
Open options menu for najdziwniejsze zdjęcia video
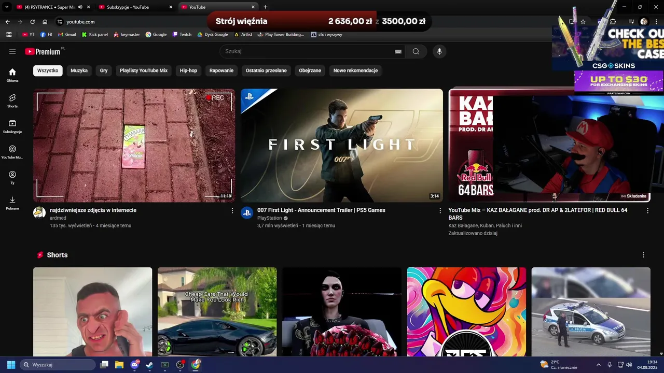coord(232,211)
